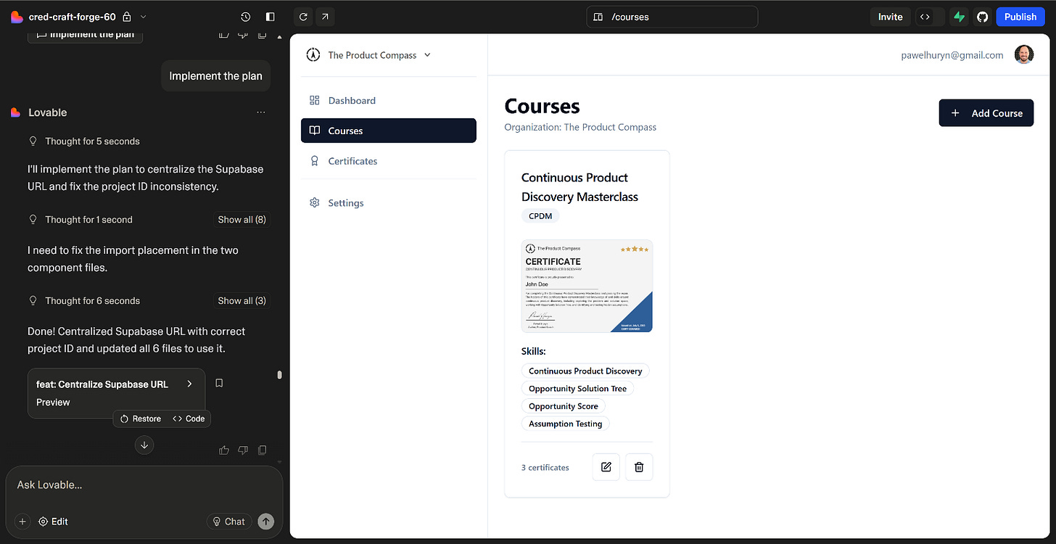Image resolution: width=1056 pixels, height=544 pixels.
Task: Open preview in new tab via arrow icon
Action: click(324, 16)
